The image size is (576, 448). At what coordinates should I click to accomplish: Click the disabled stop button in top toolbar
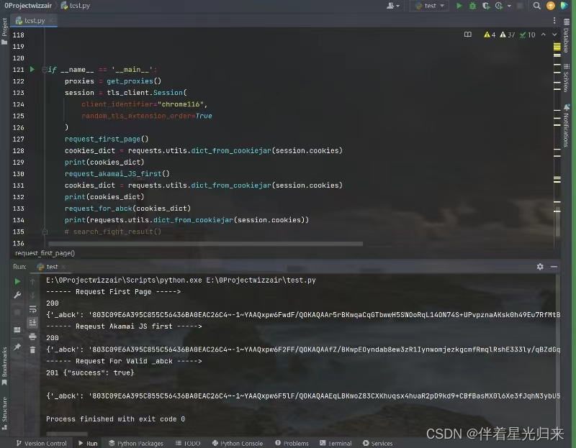[520, 6]
